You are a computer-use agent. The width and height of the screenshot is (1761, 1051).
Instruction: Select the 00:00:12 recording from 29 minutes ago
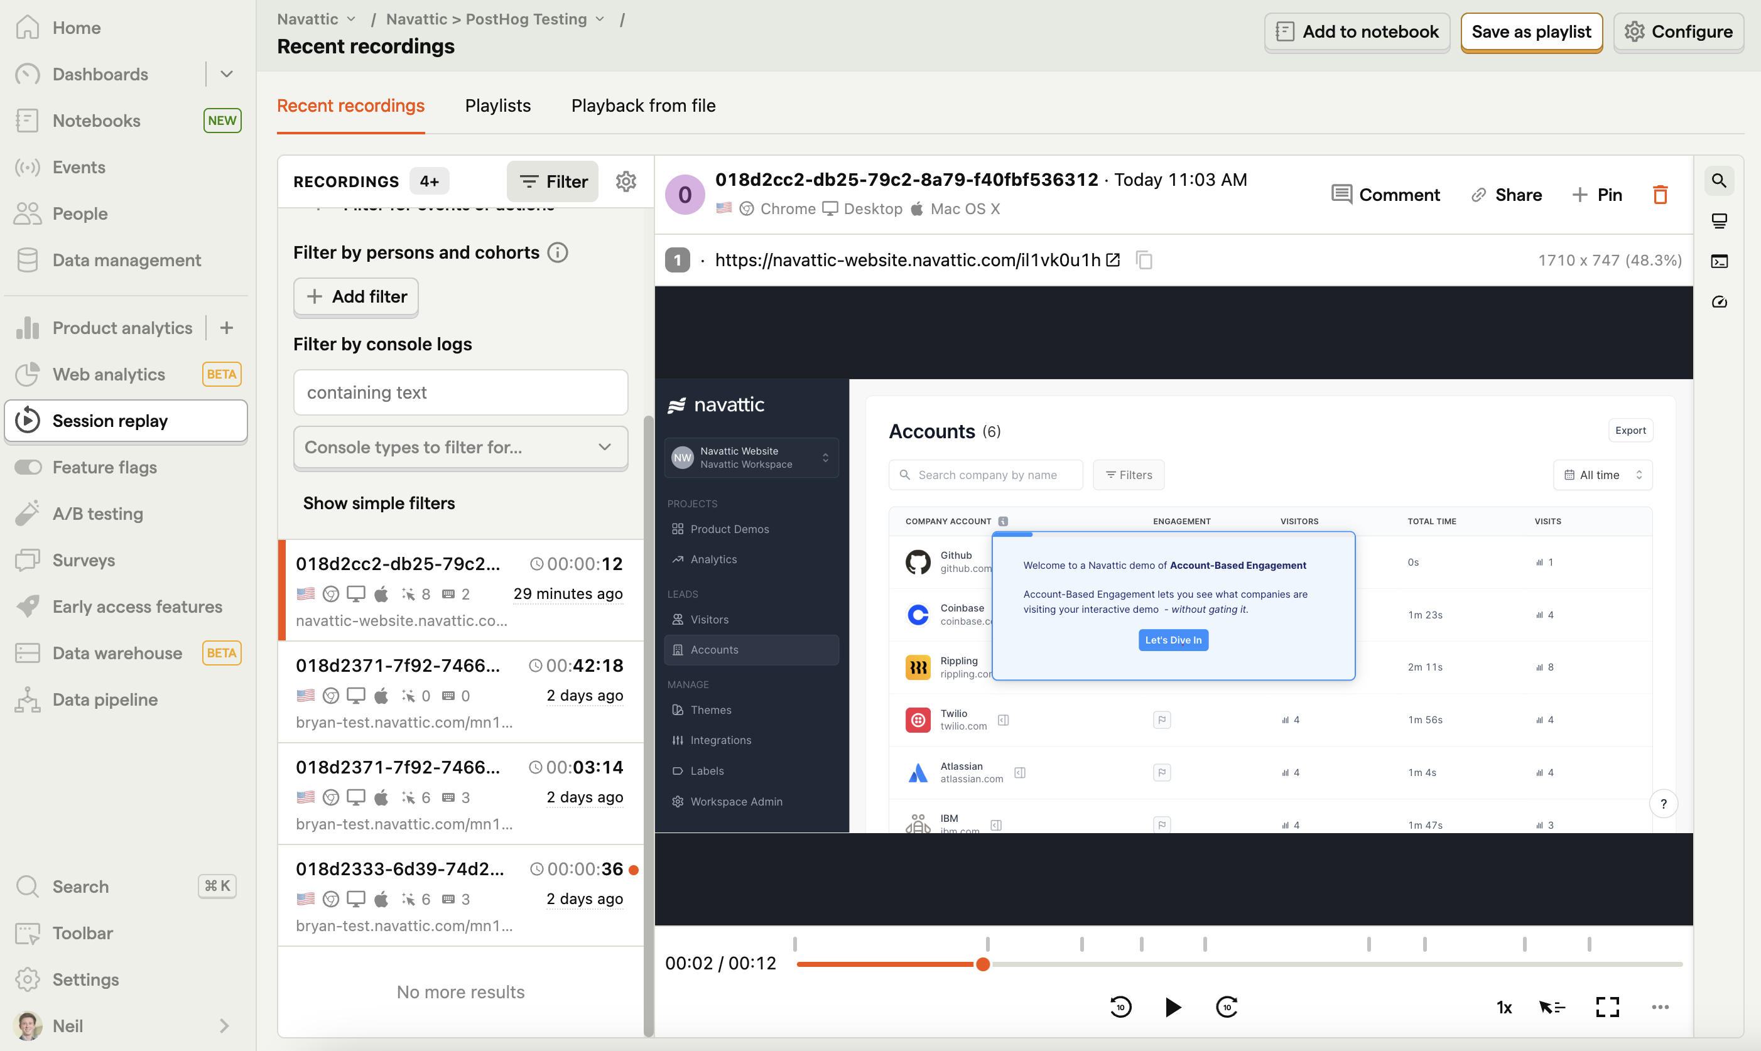[460, 591]
